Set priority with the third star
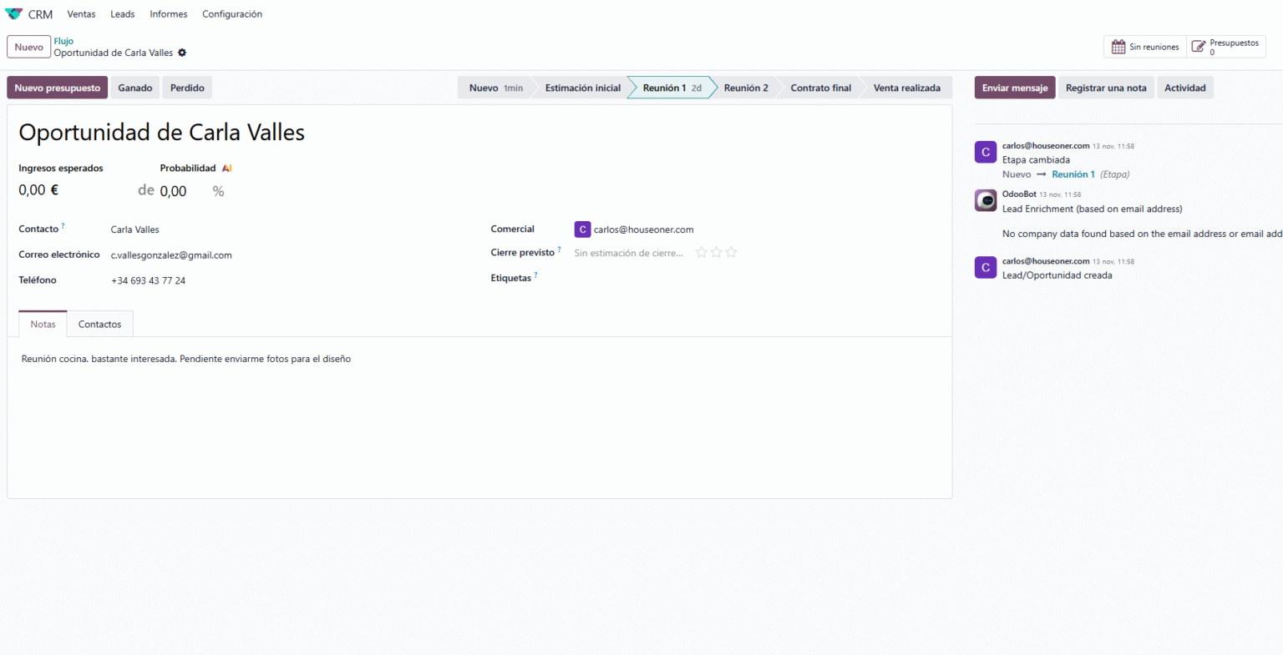This screenshot has height=655, width=1283. (732, 252)
